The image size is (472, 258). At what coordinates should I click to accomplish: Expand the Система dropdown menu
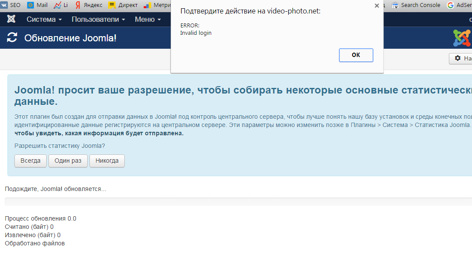44,20
